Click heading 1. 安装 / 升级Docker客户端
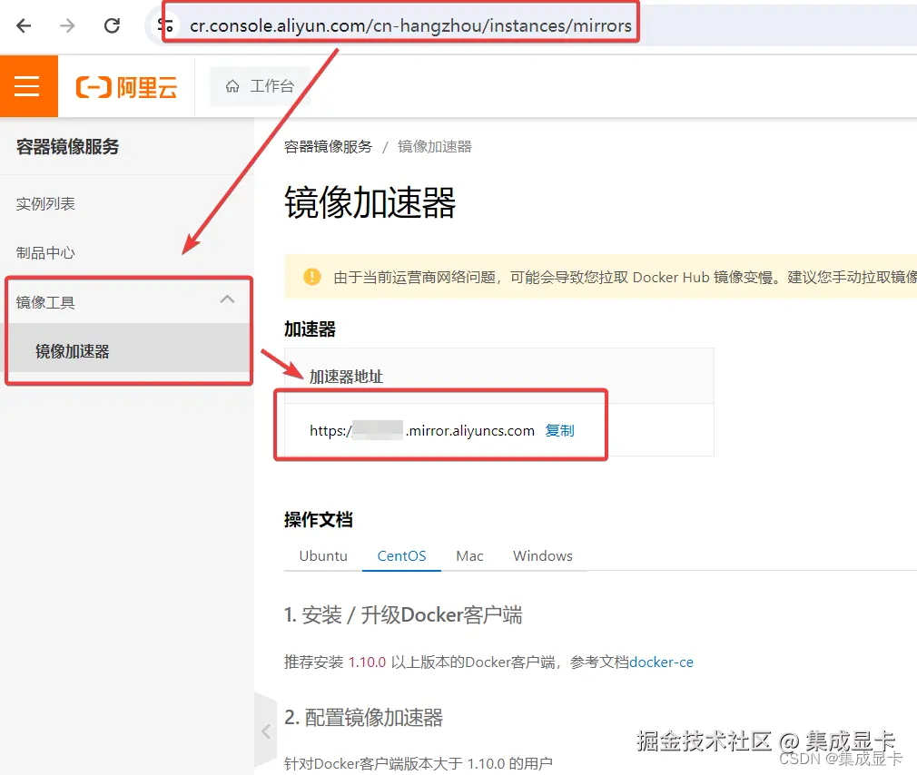917x775 pixels. (x=403, y=615)
